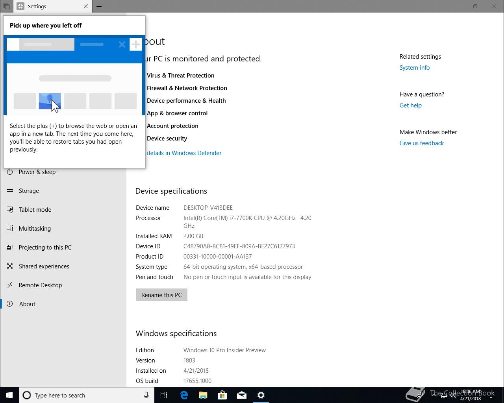Click the Version value 1803
The image size is (504, 403).
tap(189, 360)
